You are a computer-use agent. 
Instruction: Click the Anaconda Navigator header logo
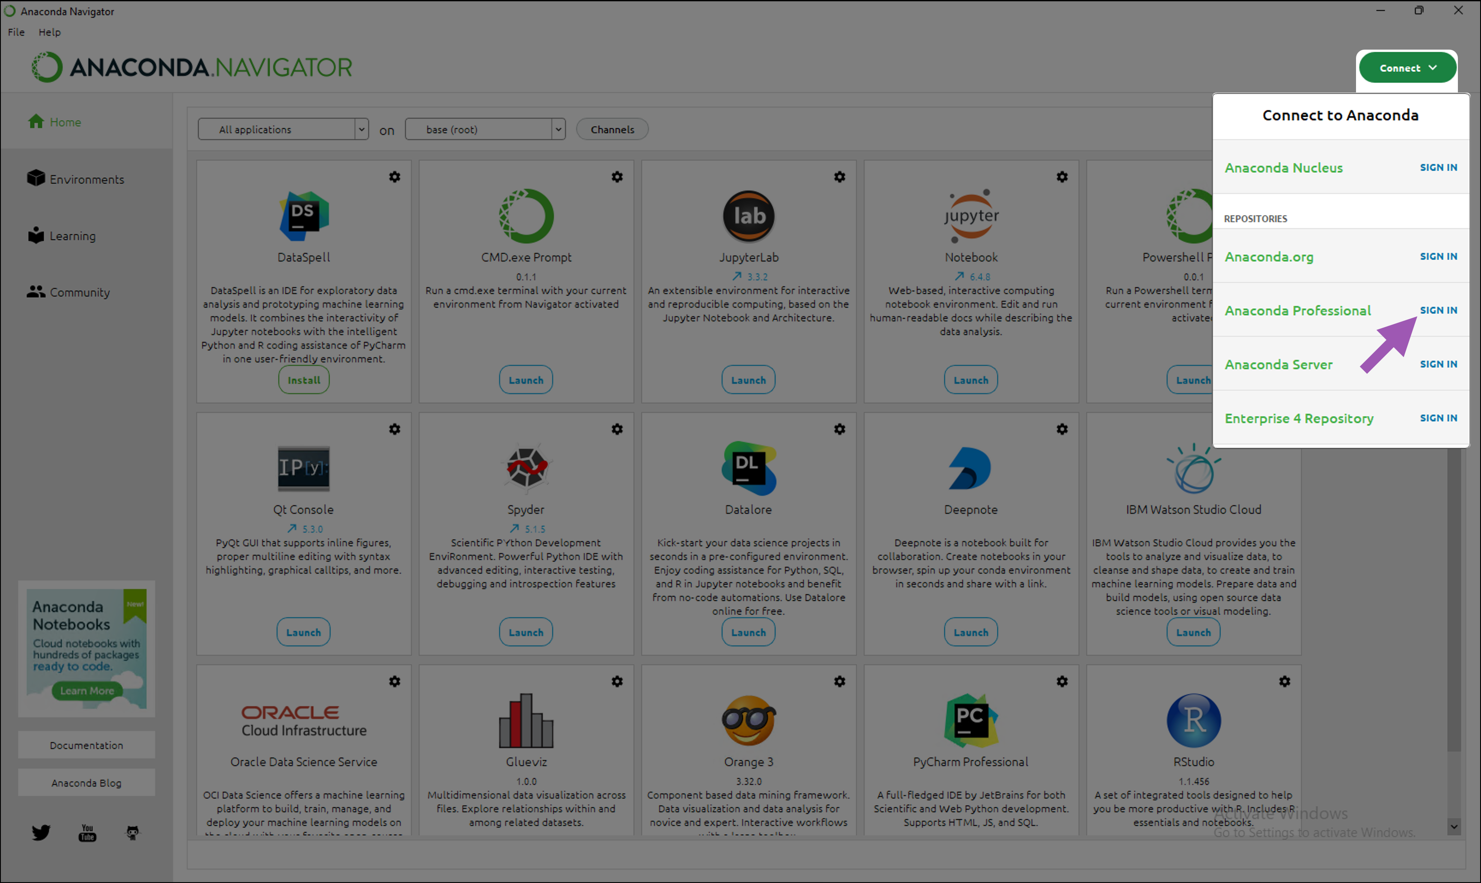[x=192, y=67]
